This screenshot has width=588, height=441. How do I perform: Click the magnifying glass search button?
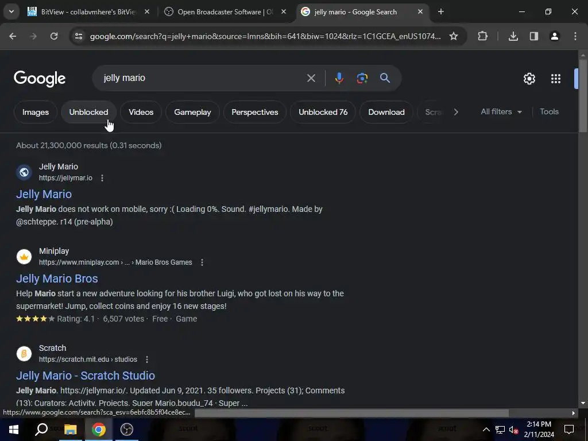point(385,78)
